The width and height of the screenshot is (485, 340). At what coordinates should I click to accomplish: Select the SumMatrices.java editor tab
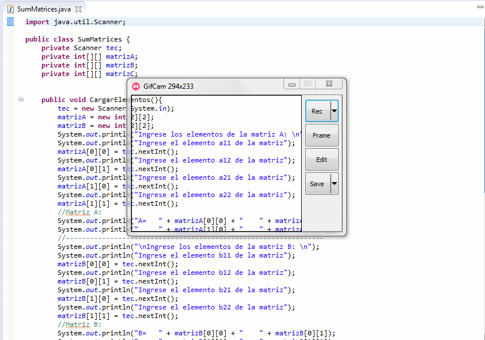[44, 9]
